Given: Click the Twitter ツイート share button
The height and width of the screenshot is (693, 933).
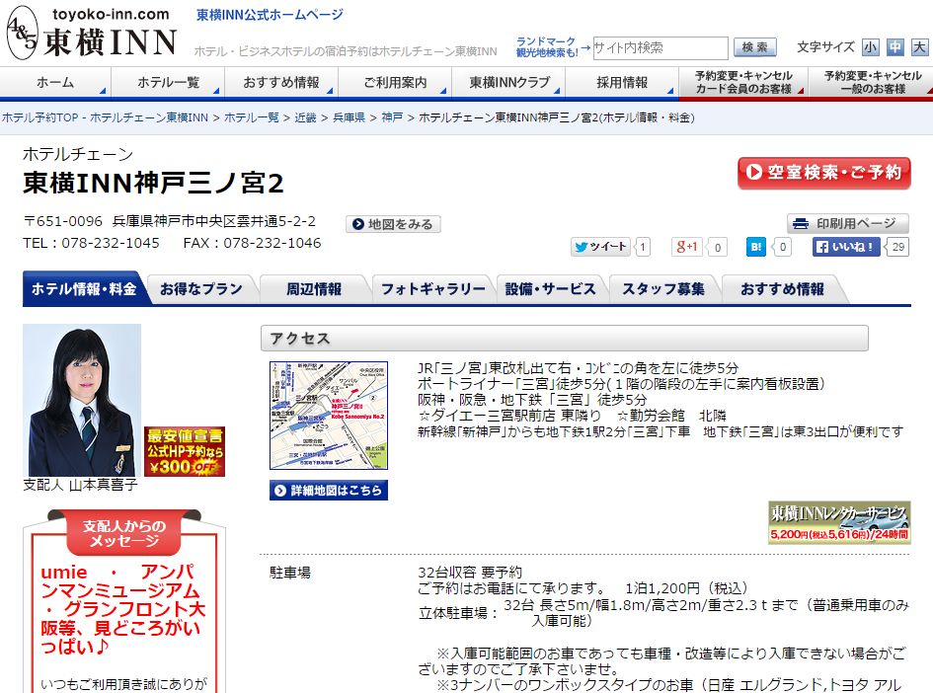Looking at the screenshot, I should click(x=600, y=247).
